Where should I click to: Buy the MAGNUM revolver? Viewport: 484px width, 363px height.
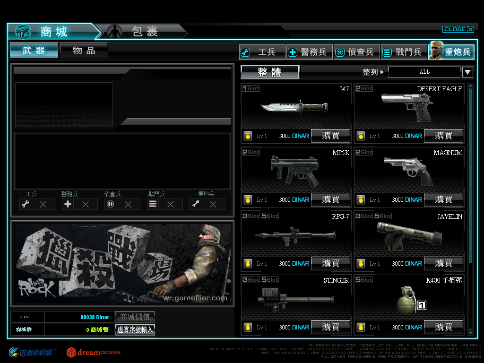coord(443,199)
